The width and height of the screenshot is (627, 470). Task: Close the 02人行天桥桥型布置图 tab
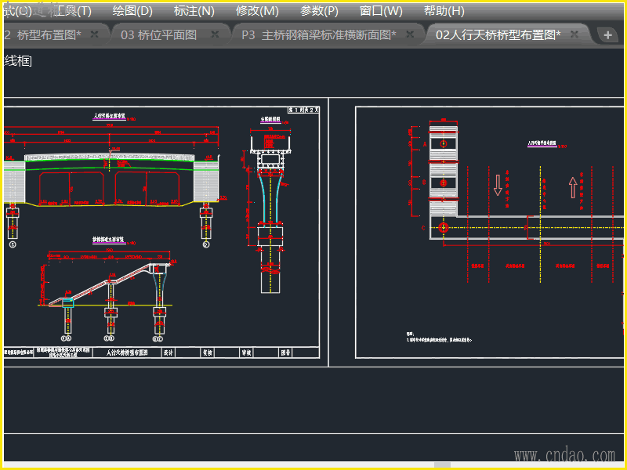[x=574, y=34]
